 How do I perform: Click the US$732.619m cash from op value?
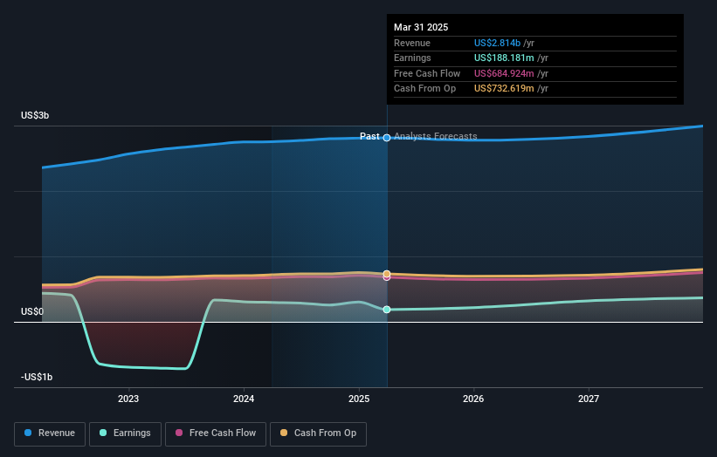coord(504,89)
